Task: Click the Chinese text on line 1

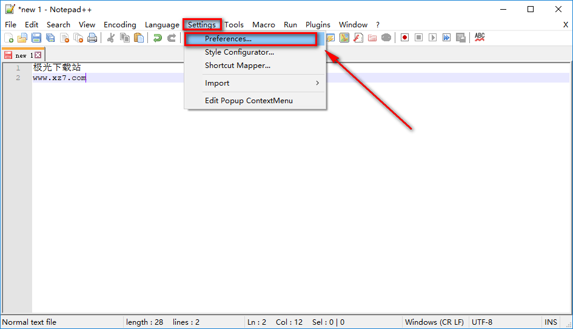Action: click(x=57, y=67)
